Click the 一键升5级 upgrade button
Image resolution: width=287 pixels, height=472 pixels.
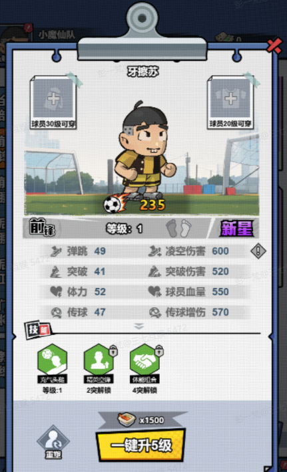tap(141, 445)
